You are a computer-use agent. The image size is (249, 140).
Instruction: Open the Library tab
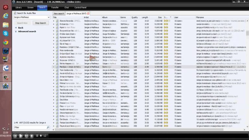[18, 7]
